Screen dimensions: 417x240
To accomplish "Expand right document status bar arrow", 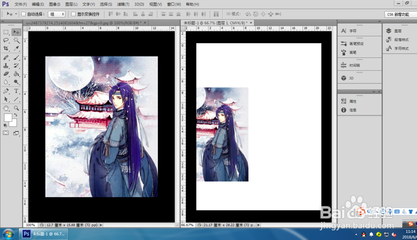I will click(258, 225).
